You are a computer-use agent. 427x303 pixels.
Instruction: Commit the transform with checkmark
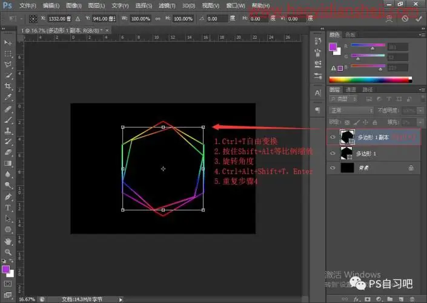419,19
